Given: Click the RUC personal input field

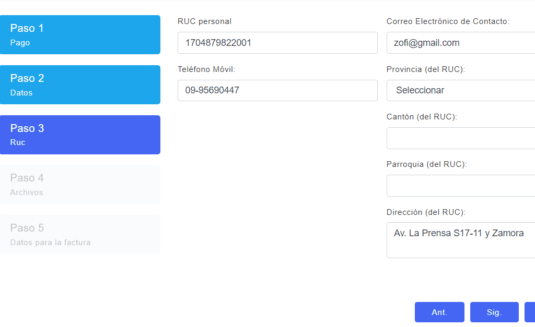Looking at the screenshot, I should (277, 43).
